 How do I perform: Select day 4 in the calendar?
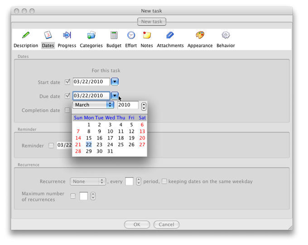click(121, 125)
